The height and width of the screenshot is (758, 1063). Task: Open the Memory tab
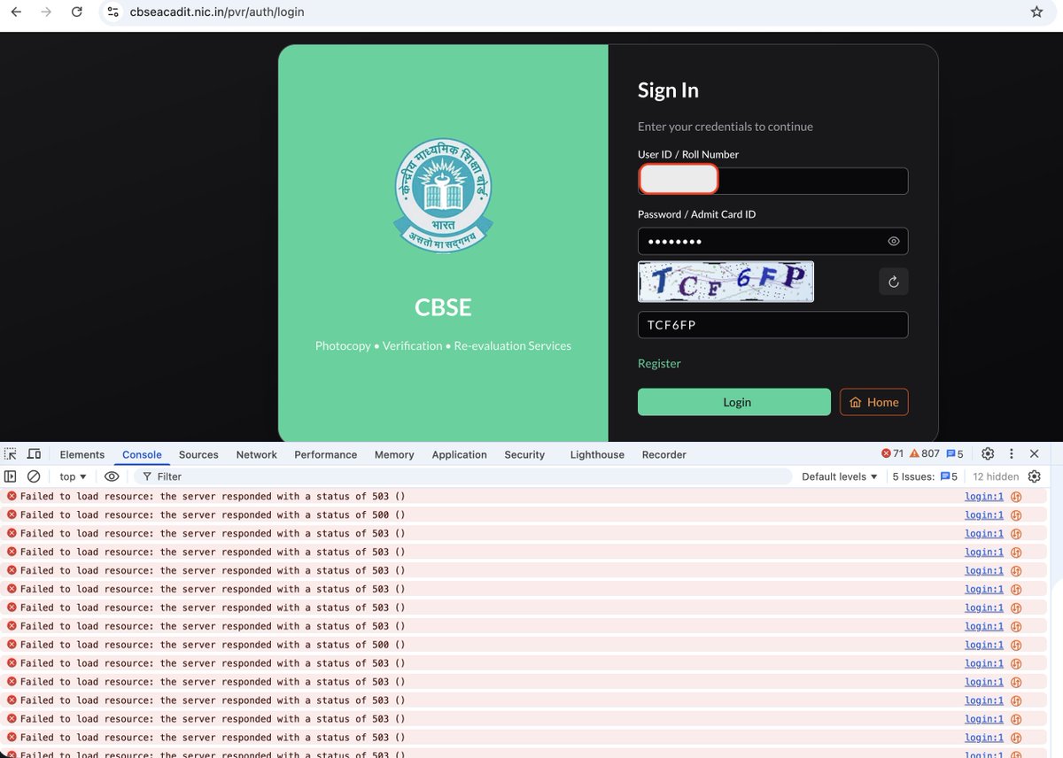click(x=394, y=454)
